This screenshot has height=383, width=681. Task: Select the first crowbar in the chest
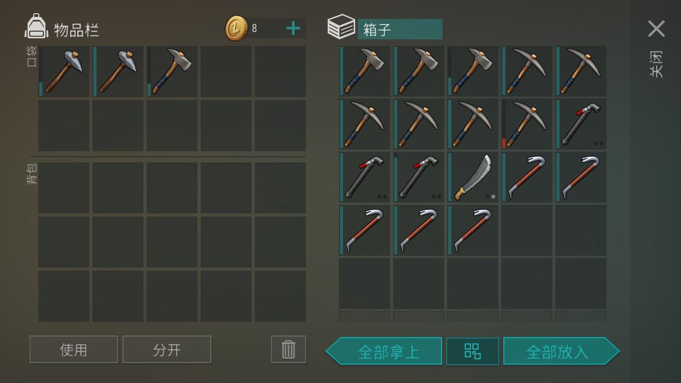pos(527,177)
